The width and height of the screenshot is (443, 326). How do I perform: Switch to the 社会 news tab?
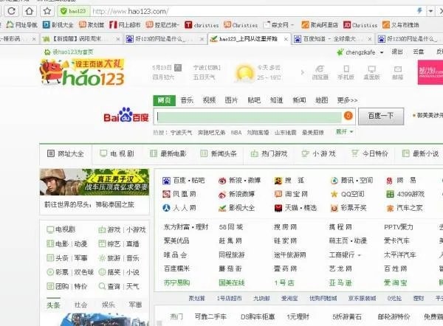click(x=80, y=305)
